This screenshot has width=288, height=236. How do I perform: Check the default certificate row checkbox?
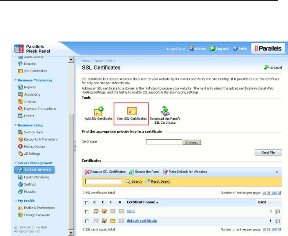click(87, 221)
